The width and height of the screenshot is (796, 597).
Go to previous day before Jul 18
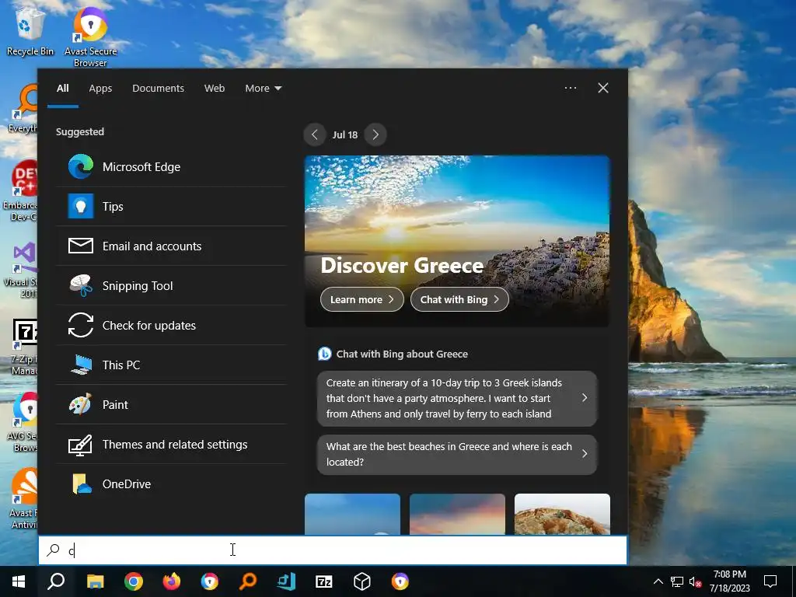click(x=315, y=134)
